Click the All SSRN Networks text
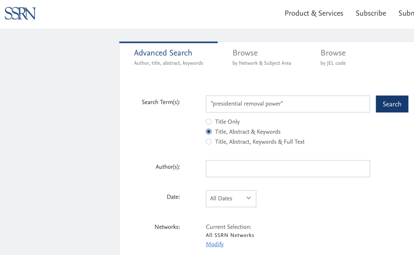 (230, 235)
